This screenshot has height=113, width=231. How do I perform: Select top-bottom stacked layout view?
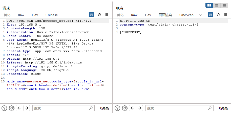[217, 6]
